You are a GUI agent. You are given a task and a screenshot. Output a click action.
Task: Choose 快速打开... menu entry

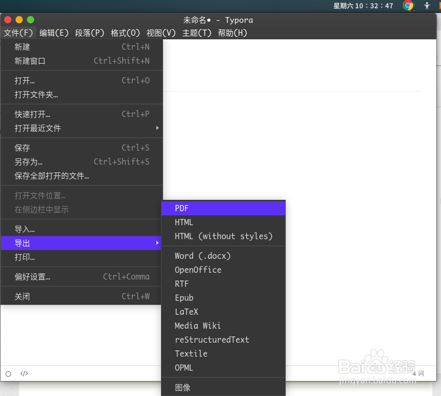82,114
